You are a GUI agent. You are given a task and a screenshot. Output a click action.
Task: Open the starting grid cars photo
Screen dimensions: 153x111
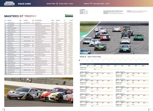114,38
